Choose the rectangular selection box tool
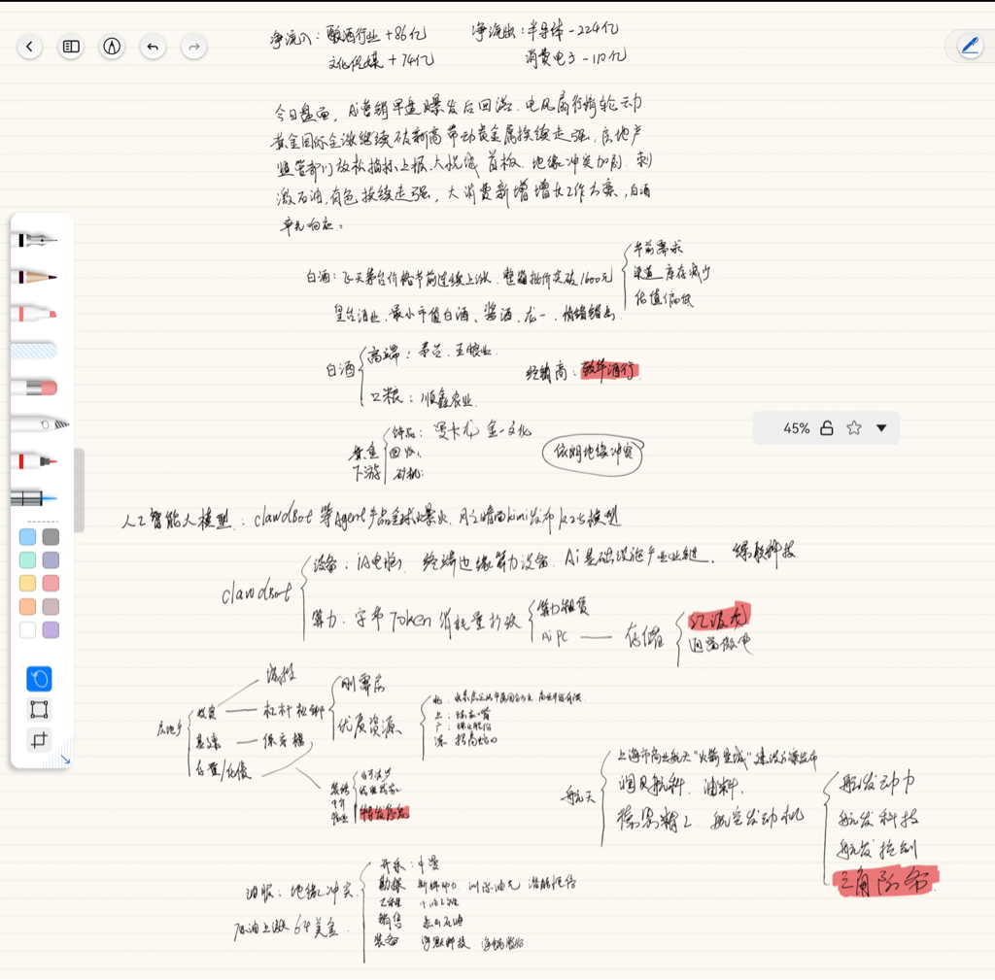This screenshot has width=995, height=980. pos(39,709)
